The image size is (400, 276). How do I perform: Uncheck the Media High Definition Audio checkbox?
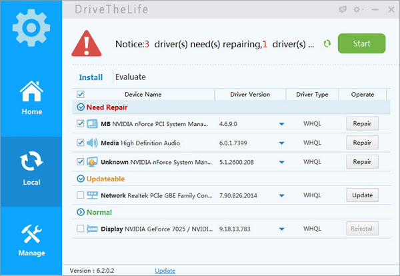pos(81,143)
